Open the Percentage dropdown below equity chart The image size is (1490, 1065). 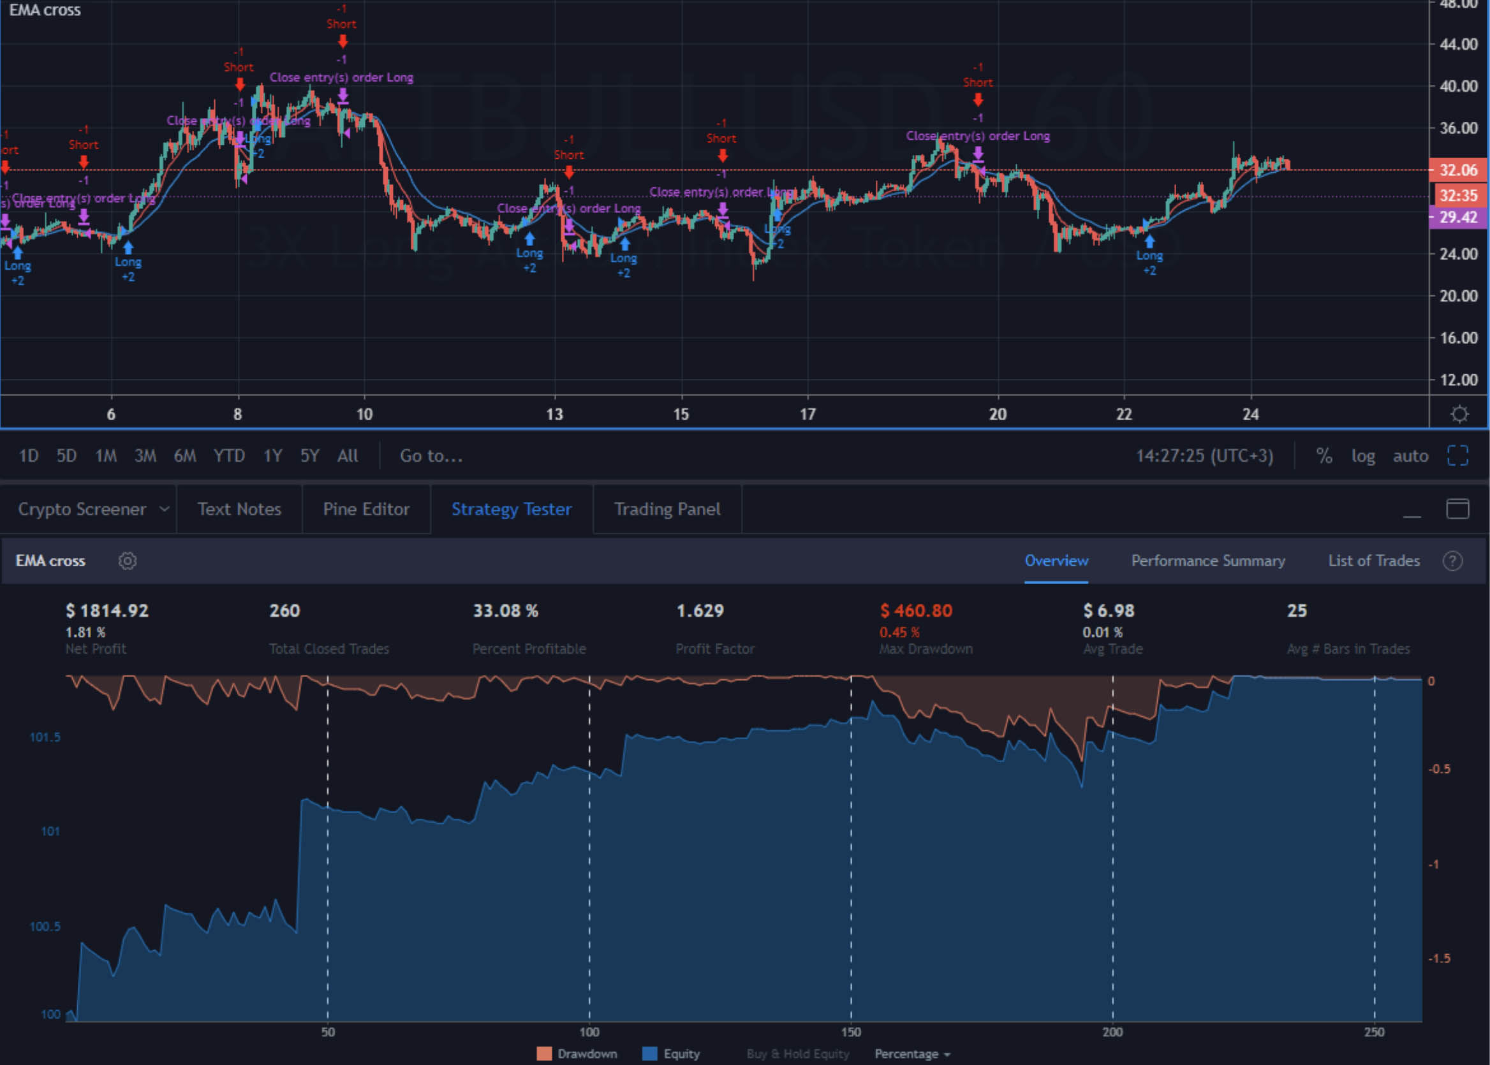point(911,1054)
